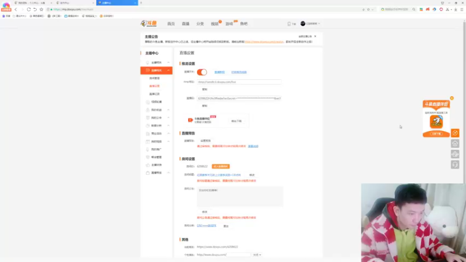Expand the 我的公会 sidebar chevron
Image resolution: width=466 pixels, height=262 pixels.
168,118
